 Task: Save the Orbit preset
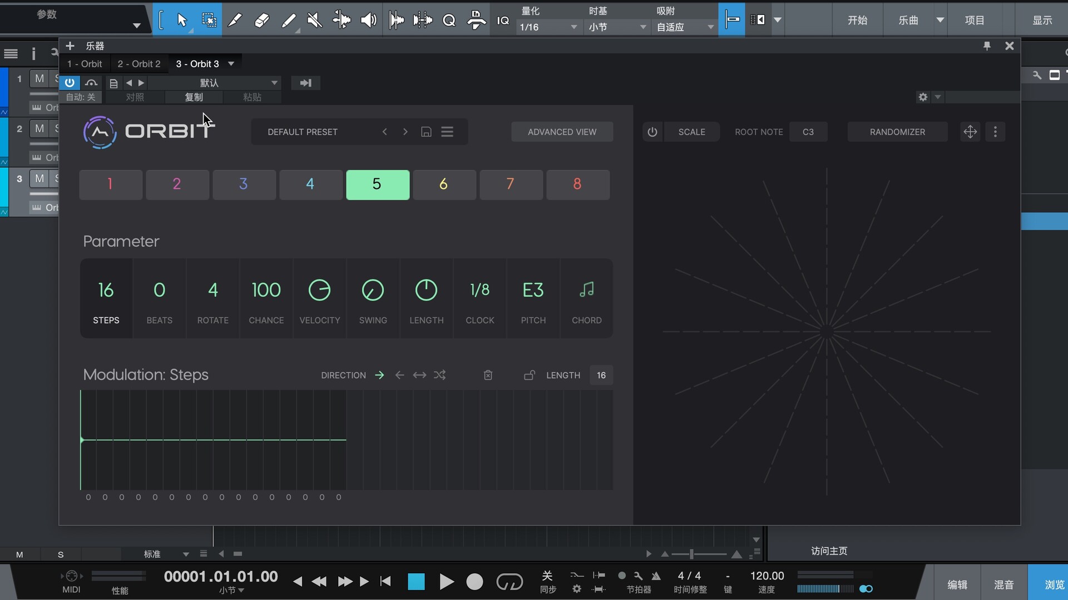coord(426,132)
